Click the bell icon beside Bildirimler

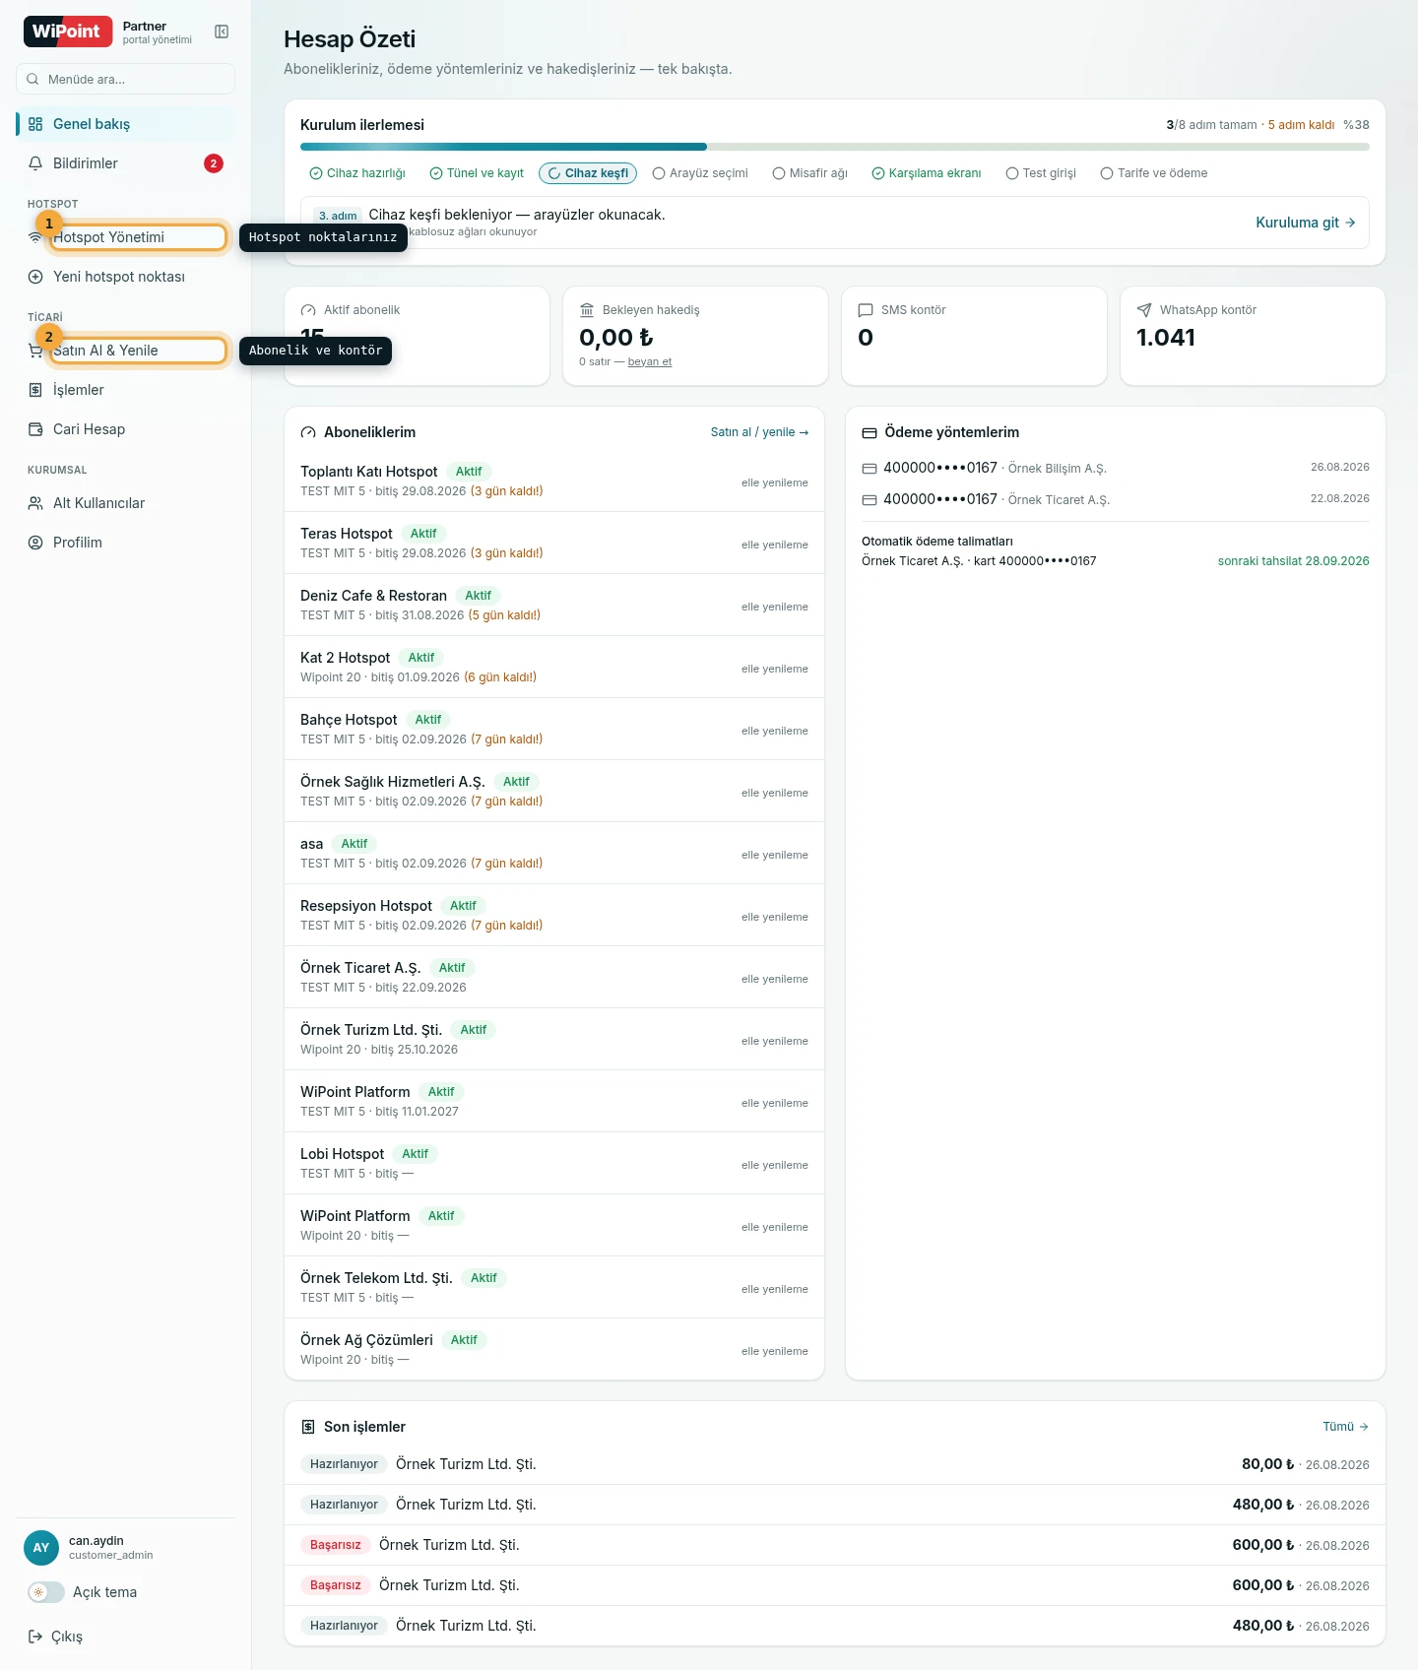35,163
